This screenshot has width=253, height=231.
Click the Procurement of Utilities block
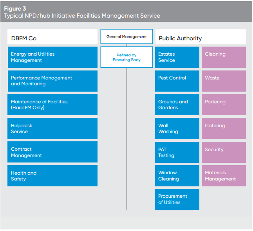click(177, 199)
